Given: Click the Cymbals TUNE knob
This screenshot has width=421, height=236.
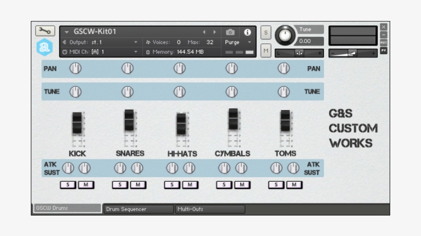Looking at the screenshot, I should point(232,92).
